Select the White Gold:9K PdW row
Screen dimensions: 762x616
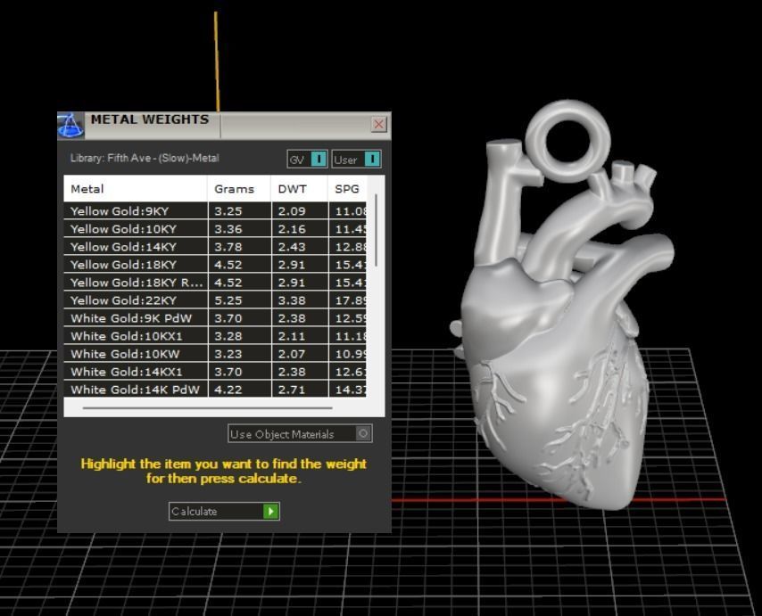pyautogui.click(x=215, y=318)
